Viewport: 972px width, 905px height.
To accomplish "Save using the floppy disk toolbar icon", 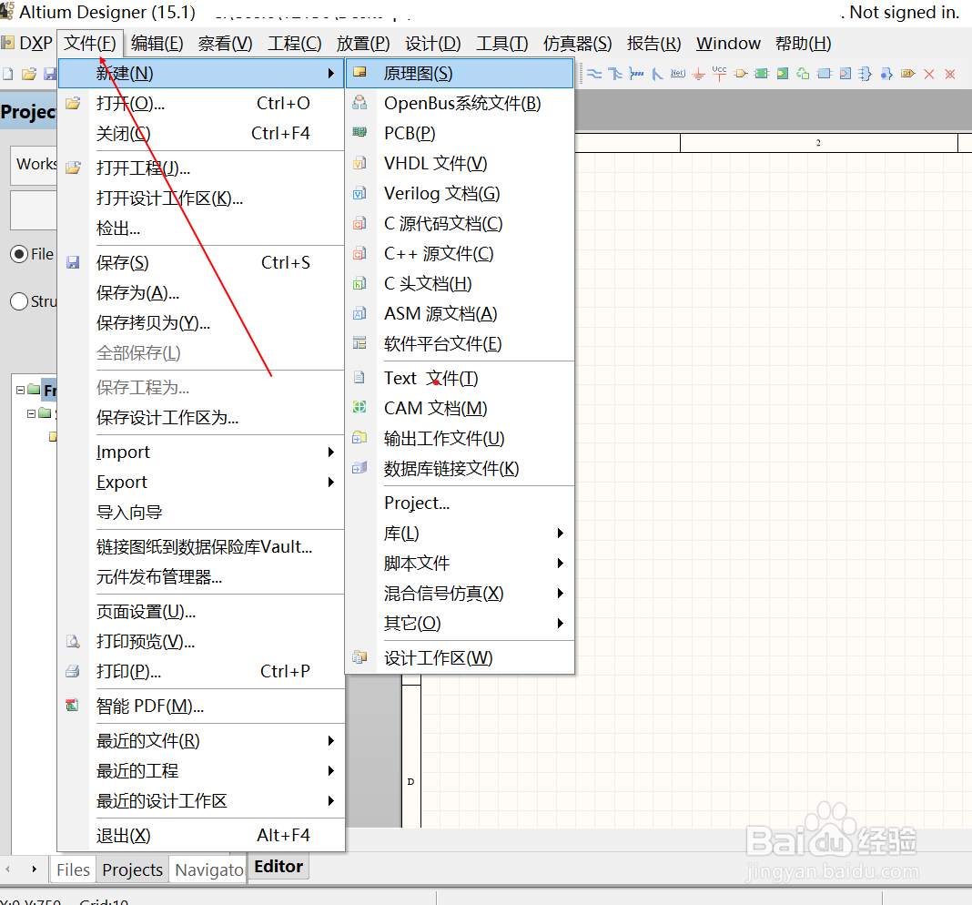I will [48, 74].
